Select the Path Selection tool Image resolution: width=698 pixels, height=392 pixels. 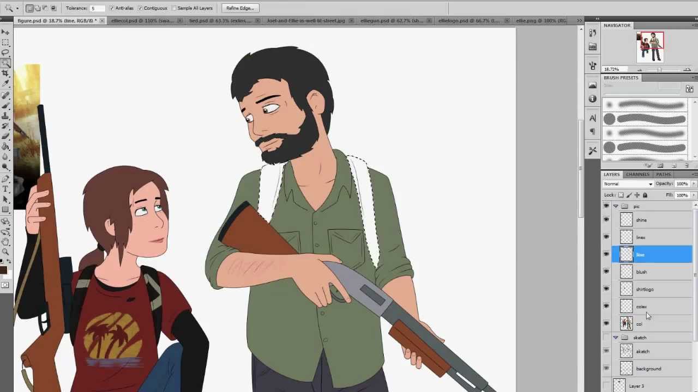[x=5, y=199]
